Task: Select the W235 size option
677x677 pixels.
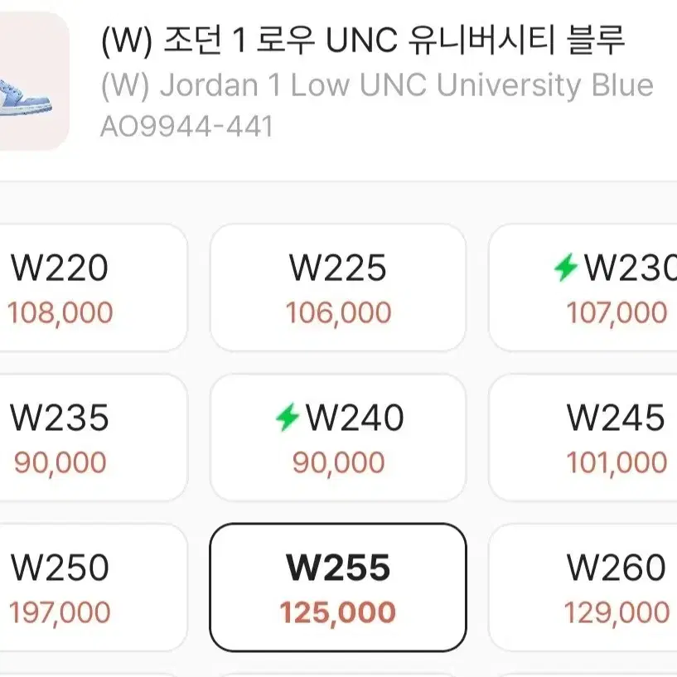Action: [60, 418]
